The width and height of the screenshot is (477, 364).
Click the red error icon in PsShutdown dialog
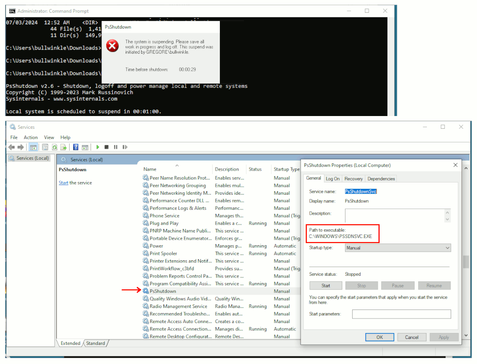click(x=112, y=46)
